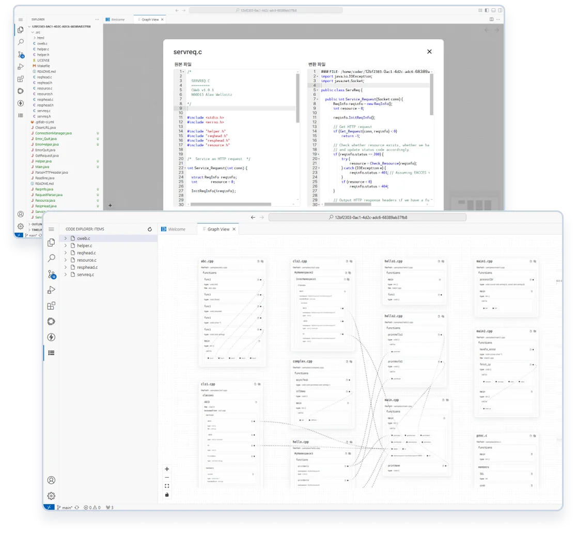Click refresh icon in Code Explorer header
This screenshot has height=533, width=577.
pyautogui.click(x=150, y=229)
